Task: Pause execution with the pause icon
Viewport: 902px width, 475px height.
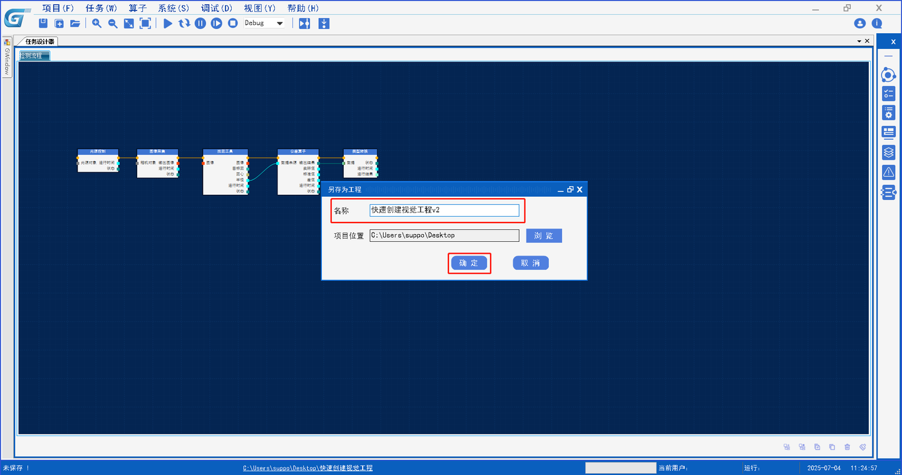Action: pos(200,23)
